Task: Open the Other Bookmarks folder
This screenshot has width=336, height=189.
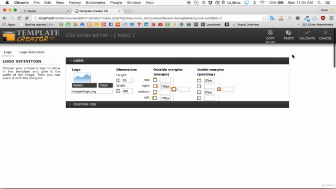Action: (x=318, y=25)
